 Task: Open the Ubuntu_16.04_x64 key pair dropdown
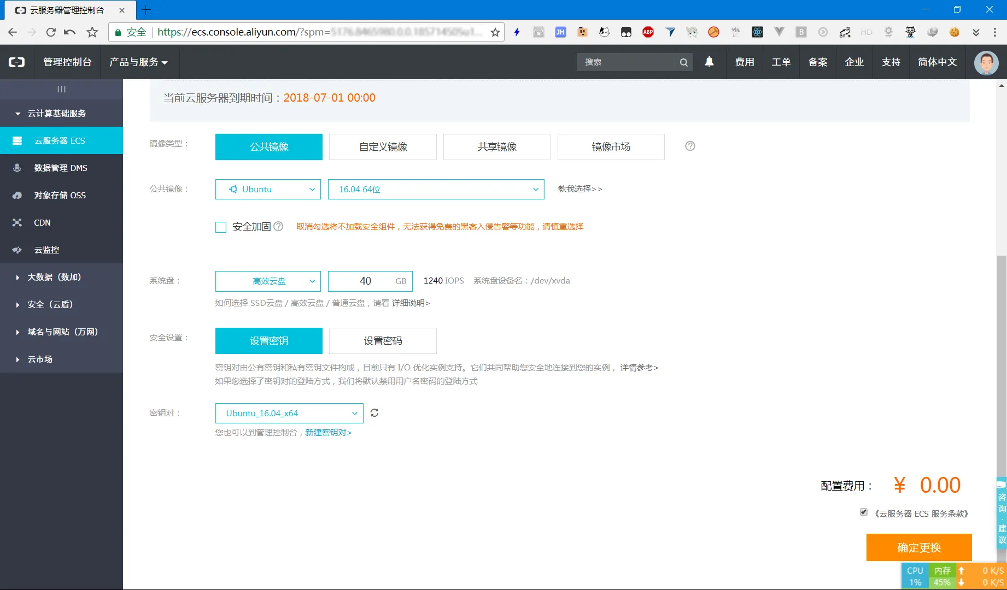click(x=289, y=413)
